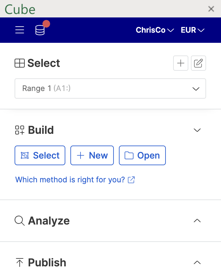This screenshot has height=280, width=221.
Task: Open the hamburger menu
Action: [20, 30]
